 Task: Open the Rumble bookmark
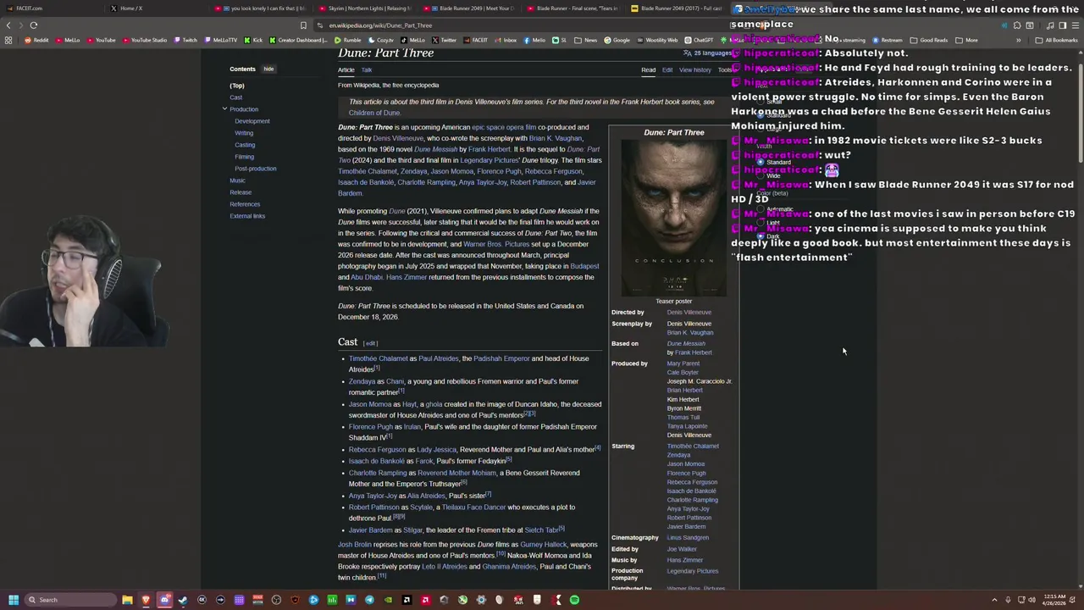(348, 40)
